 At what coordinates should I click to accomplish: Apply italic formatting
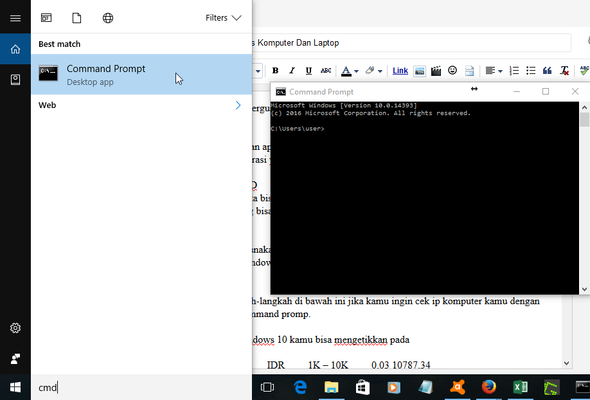292,71
